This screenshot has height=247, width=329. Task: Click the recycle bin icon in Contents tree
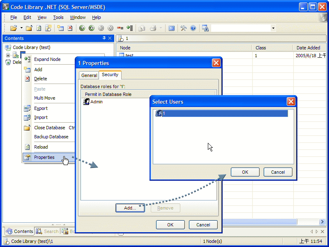(8, 62)
